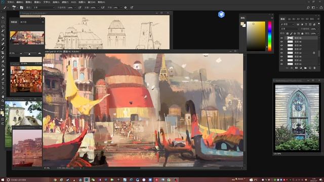The height and width of the screenshot is (182, 324).
Task: Toggle visibility of layer 图层 97
Action: (281, 49)
